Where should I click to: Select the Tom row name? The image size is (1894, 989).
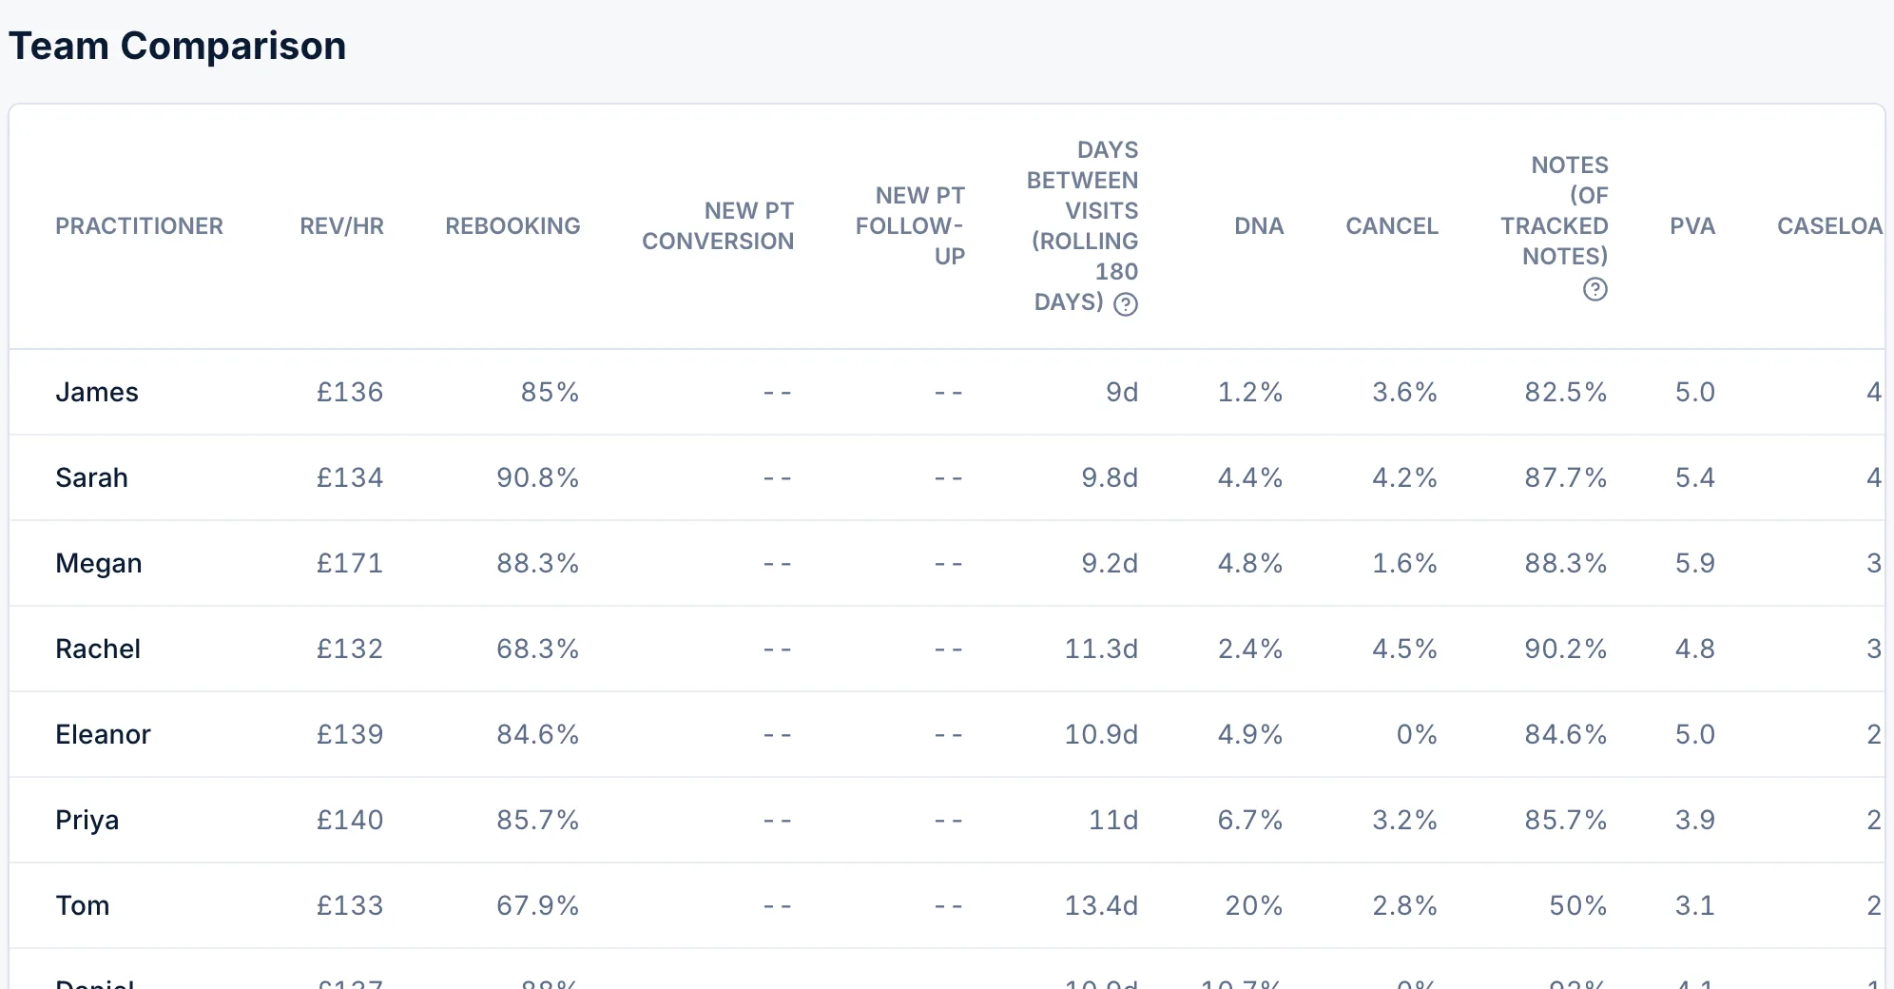tap(83, 905)
